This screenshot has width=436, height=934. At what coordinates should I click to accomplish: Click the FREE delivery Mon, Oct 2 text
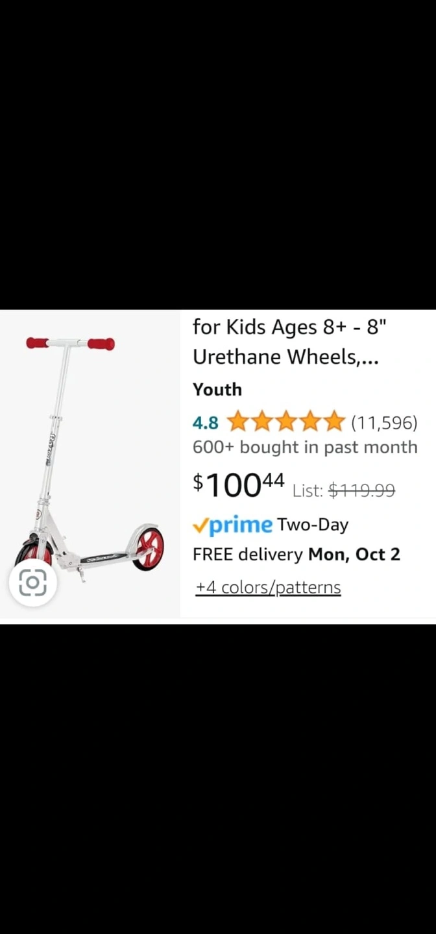(x=297, y=555)
